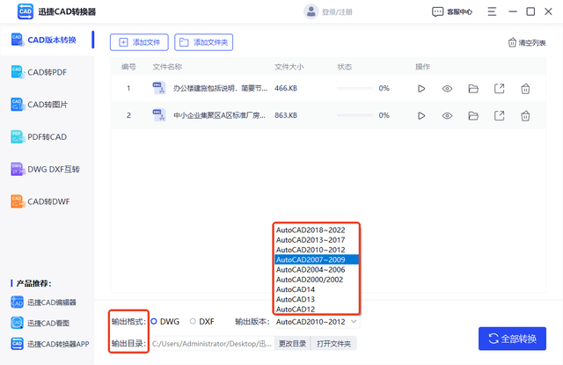This screenshot has height=365, width=563.
Task: Select the highlighted AutoCAD2007~2009 option
Action: [317, 259]
